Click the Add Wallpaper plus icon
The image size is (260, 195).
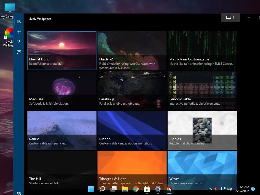(19, 32)
